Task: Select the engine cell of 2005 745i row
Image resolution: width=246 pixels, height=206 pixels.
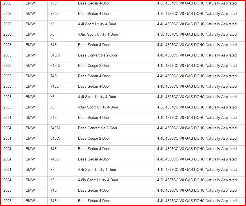Action: click(197, 76)
